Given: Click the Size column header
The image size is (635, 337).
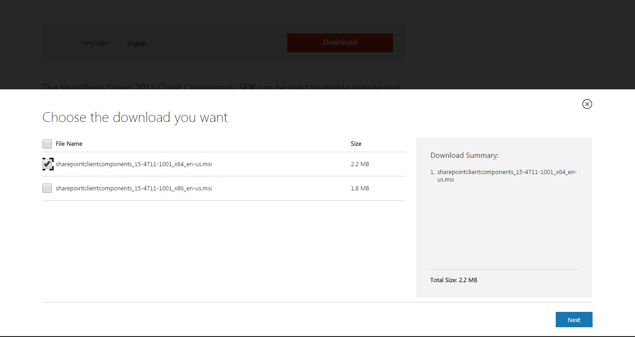Looking at the screenshot, I should (356, 144).
